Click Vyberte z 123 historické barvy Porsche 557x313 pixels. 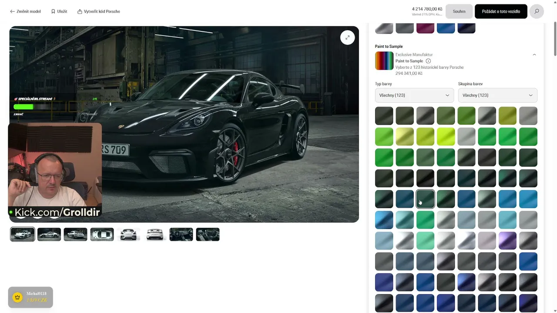tap(429, 67)
